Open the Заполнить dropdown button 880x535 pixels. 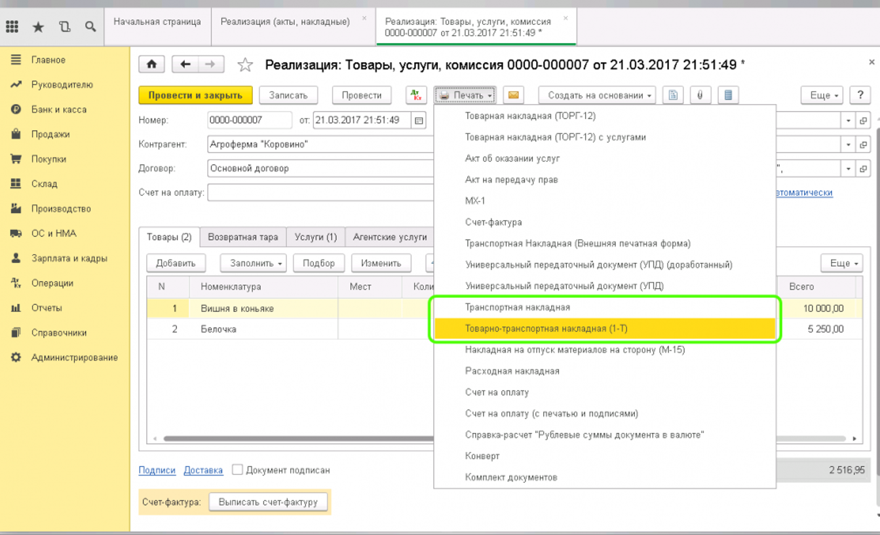(x=252, y=263)
